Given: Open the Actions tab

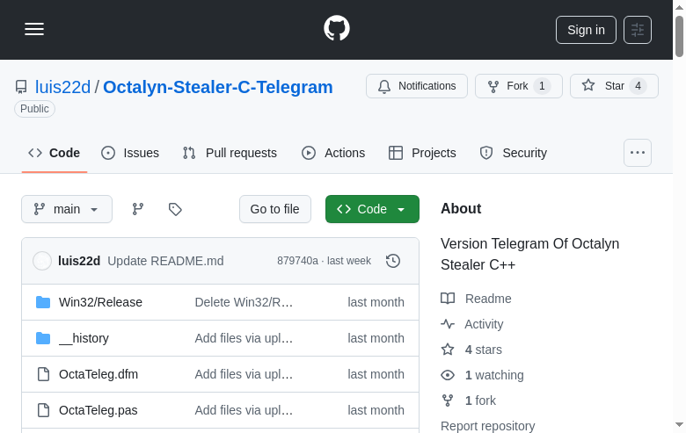Looking at the screenshot, I should tap(333, 153).
